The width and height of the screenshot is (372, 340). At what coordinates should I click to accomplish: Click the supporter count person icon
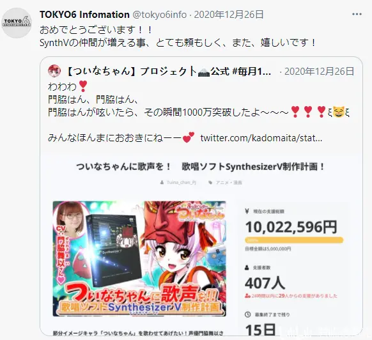coord(247,268)
